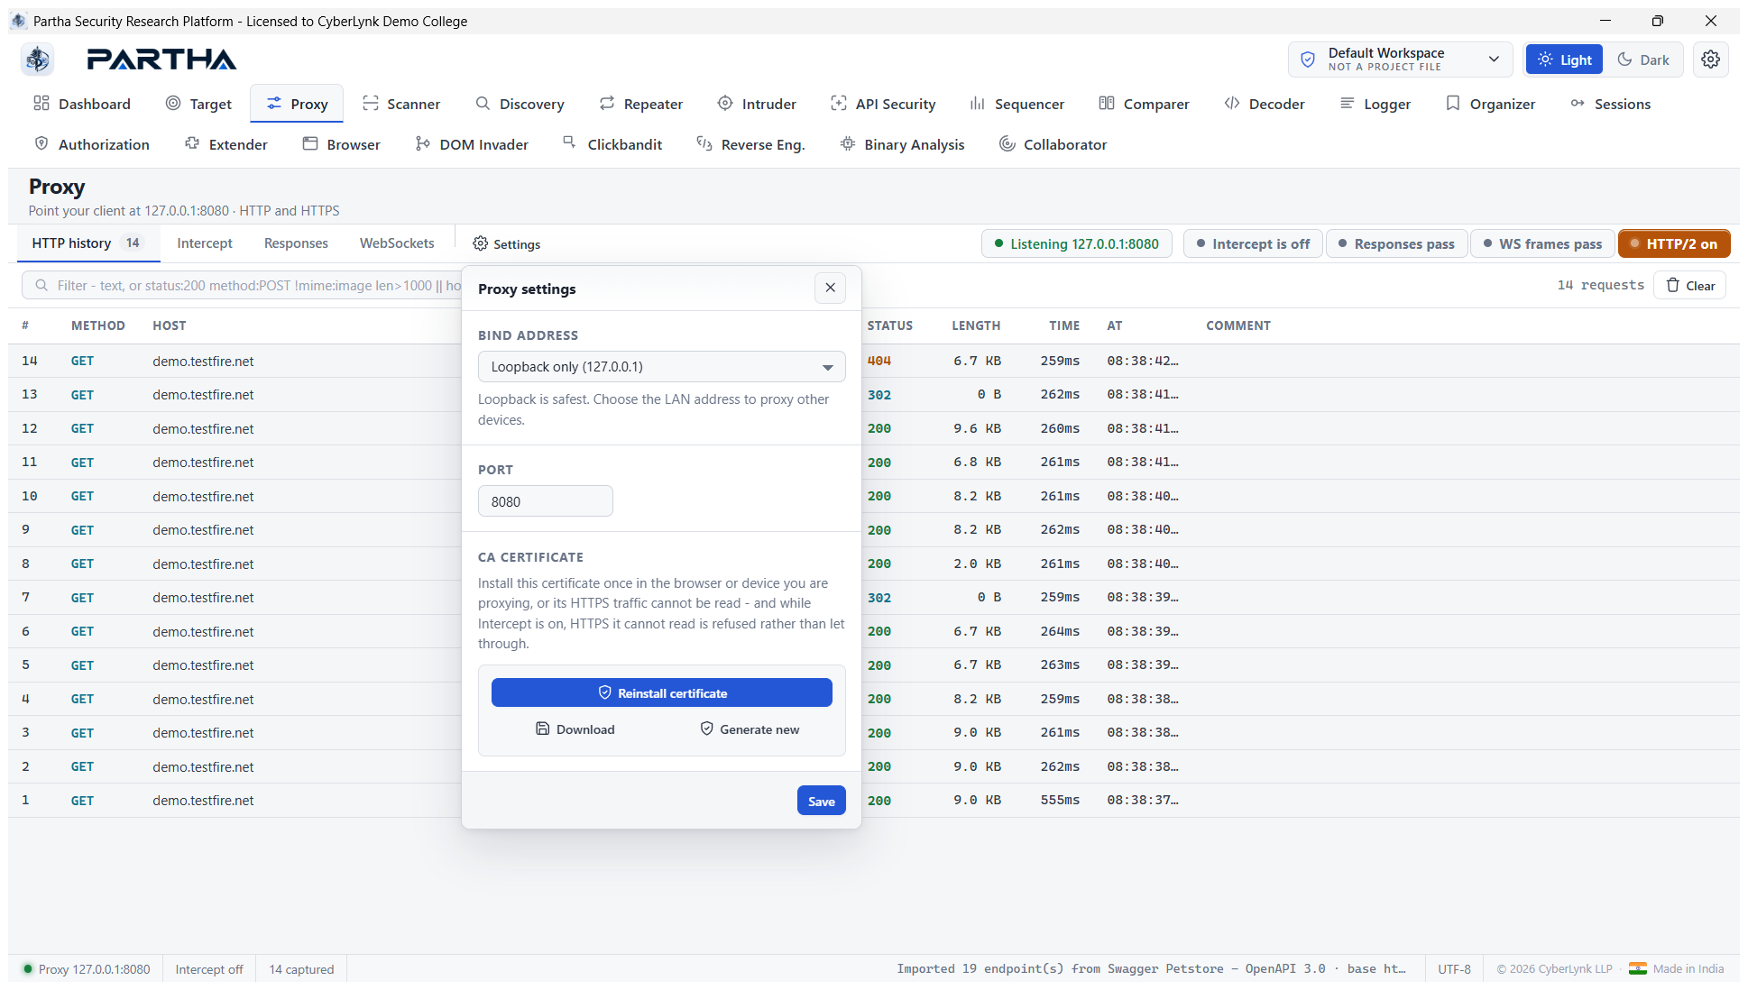1748x990 pixels.
Task: Go to the Repeater module
Action: click(641, 104)
